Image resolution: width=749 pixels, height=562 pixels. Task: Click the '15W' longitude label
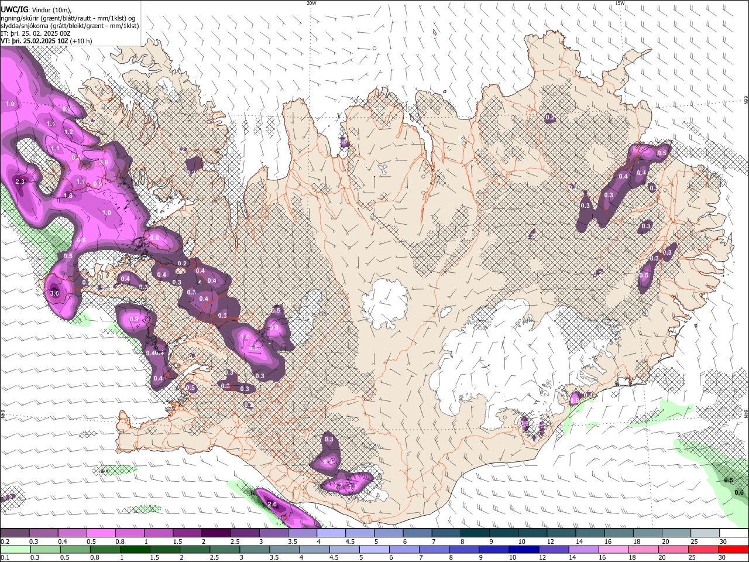620,3
